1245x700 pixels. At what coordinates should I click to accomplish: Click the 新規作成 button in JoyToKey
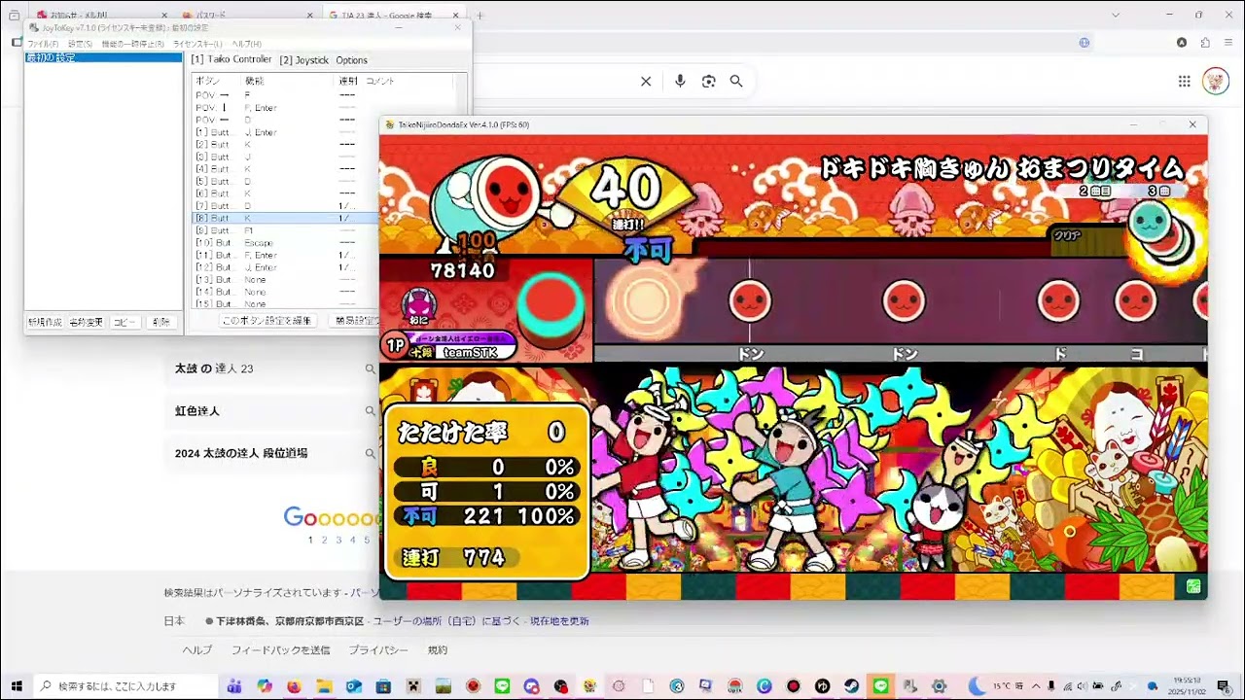point(45,322)
